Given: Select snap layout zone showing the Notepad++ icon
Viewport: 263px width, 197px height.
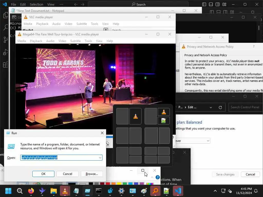Looking at the screenshot, I should (164, 121).
